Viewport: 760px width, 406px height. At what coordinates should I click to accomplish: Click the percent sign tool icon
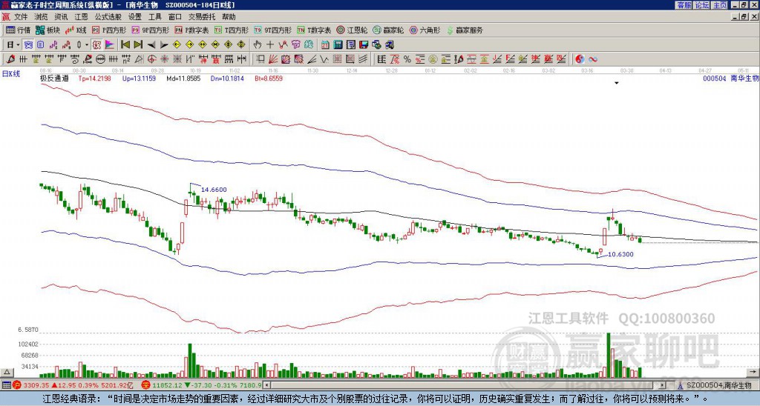[x=407, y=59]
